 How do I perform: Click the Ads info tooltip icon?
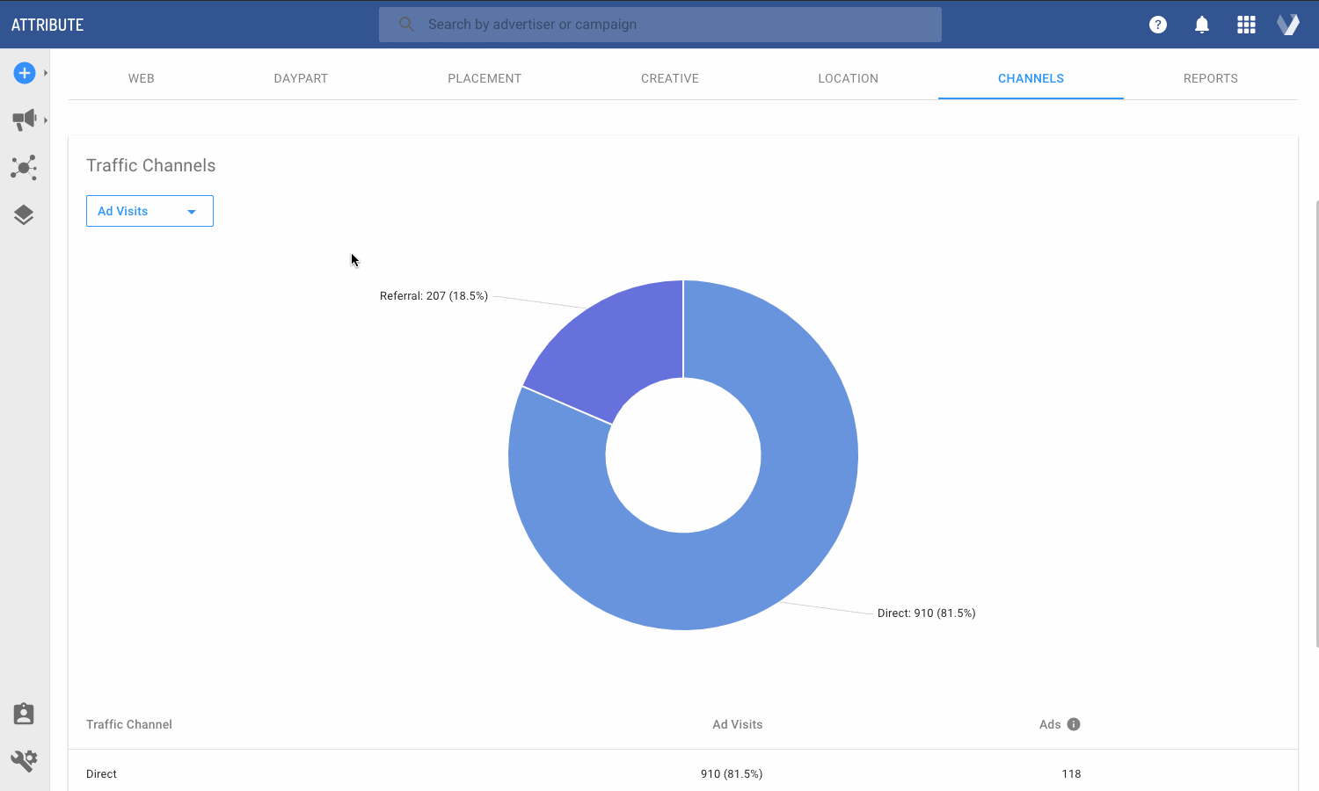click(1073, 723)
